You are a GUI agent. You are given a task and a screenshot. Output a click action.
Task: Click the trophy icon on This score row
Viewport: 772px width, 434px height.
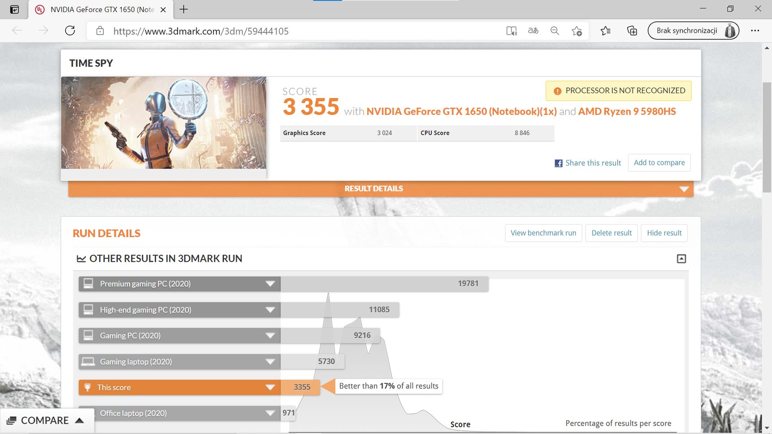(88, 387)
